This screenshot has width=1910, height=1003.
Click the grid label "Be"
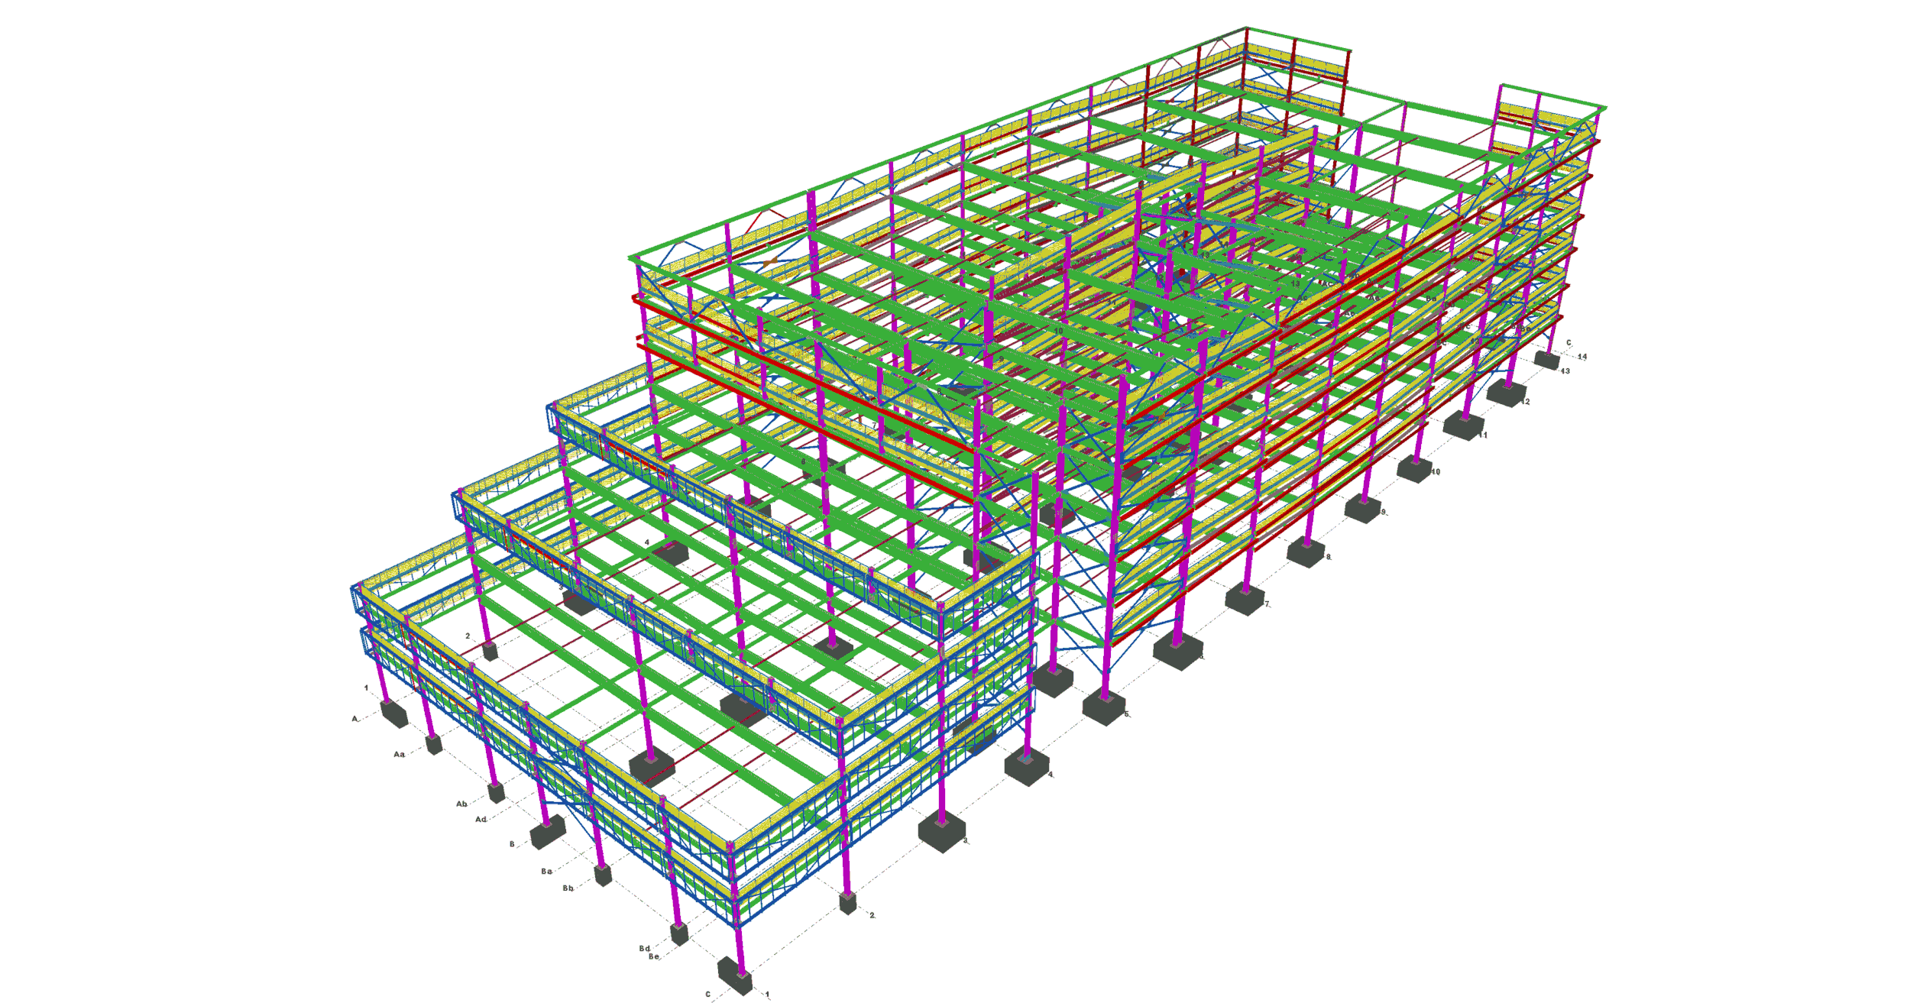coord(653,956)
